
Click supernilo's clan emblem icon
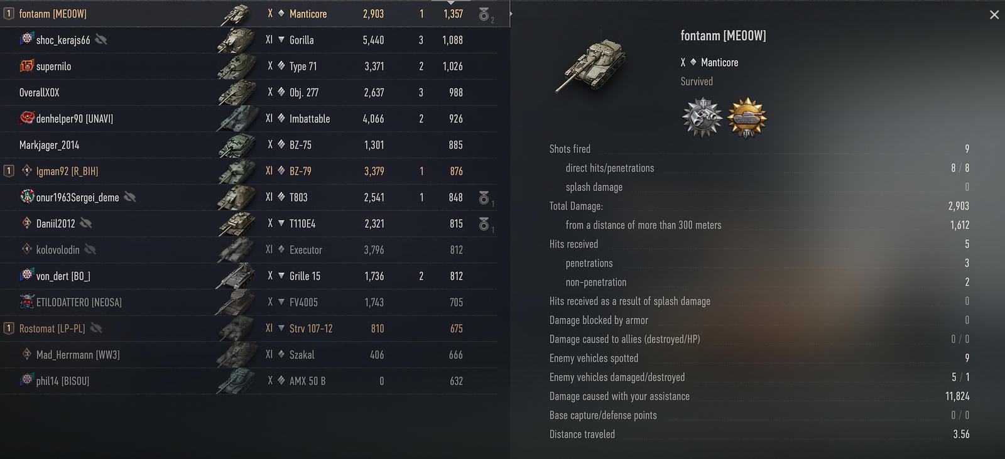click(x=26, y=65)
